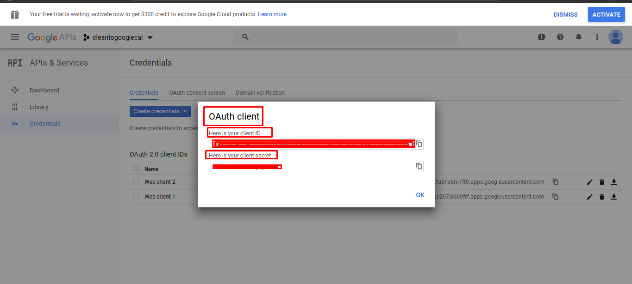This screenshot has width=632, height=284.
Task: Activate the free trial
Action: 606,14
